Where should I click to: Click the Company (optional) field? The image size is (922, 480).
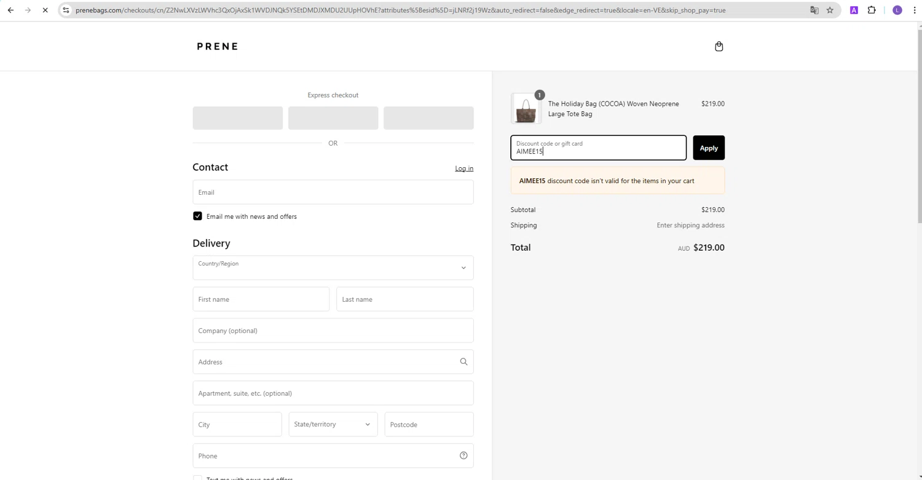click(333, 331)
